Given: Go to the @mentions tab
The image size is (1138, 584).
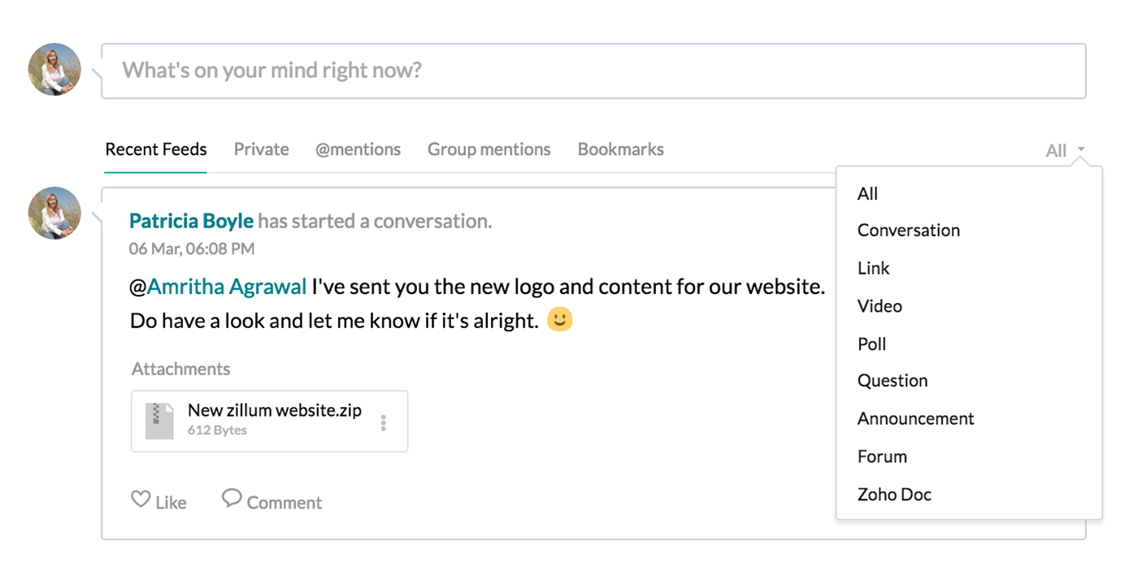Looking at the screenshot, I should pyautogui.click(x=358, y=149).
